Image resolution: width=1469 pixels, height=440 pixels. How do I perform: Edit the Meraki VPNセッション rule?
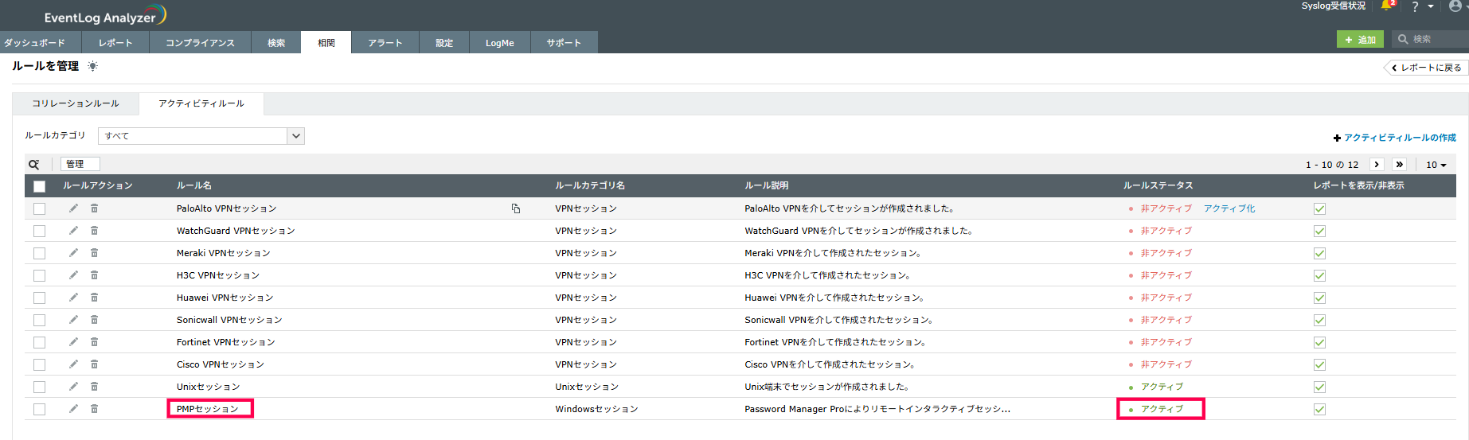coord(73,252)
